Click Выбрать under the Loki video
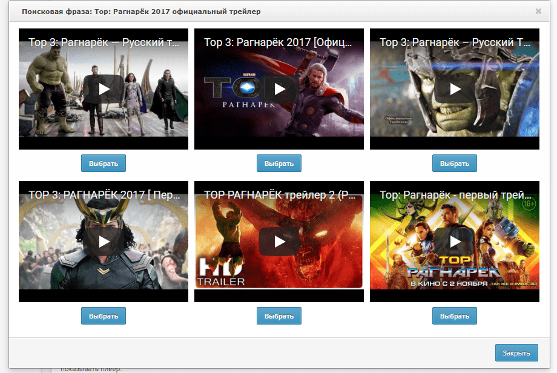Image resolution: width=557 pixels, height=373 pixels. (x=104, y=316)
